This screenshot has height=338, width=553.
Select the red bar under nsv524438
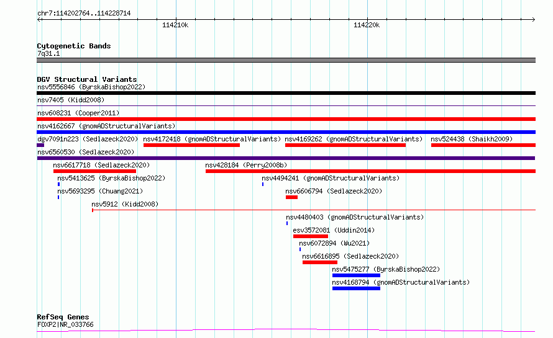pos(483,145)
